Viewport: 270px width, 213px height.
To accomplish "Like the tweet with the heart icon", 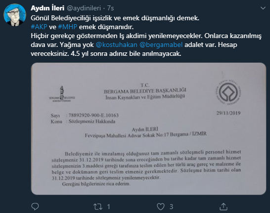I will (161, 207).
